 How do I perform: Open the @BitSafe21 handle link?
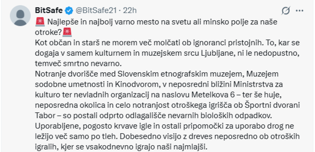(96, 10)
